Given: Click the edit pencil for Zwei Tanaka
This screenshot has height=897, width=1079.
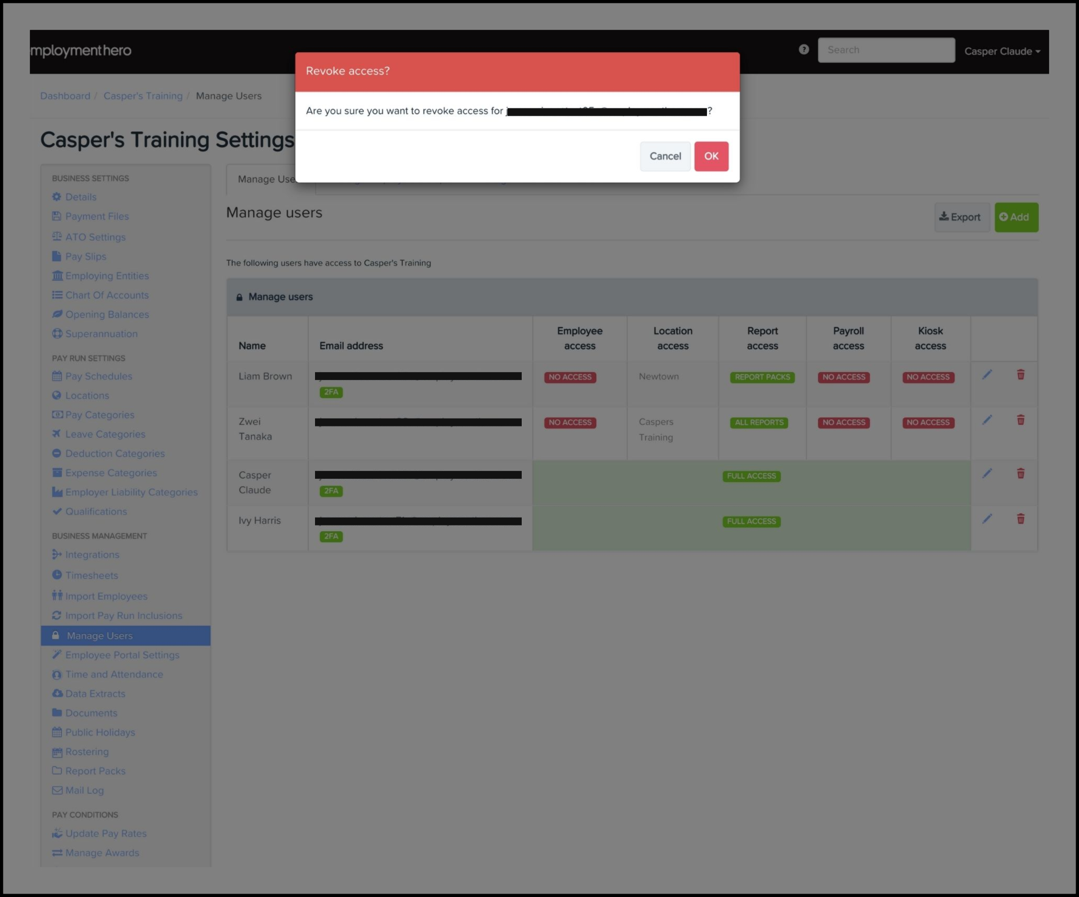Looking at the screenshot, I should click(x=987, y=420).
